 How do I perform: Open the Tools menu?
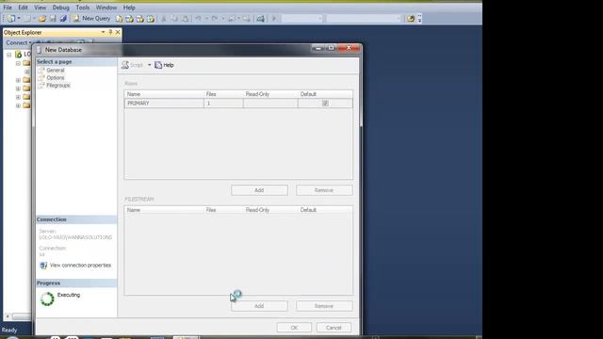tap(82, 8)
